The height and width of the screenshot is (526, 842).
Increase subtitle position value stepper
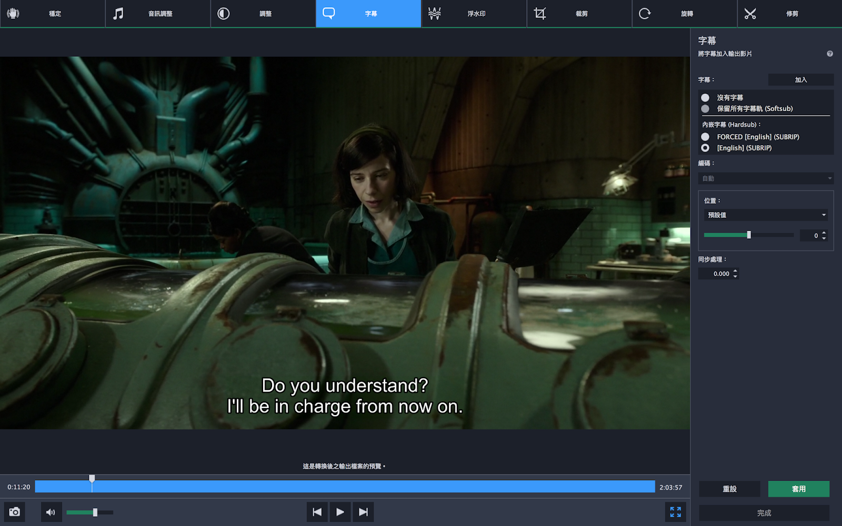pos(824,232)
